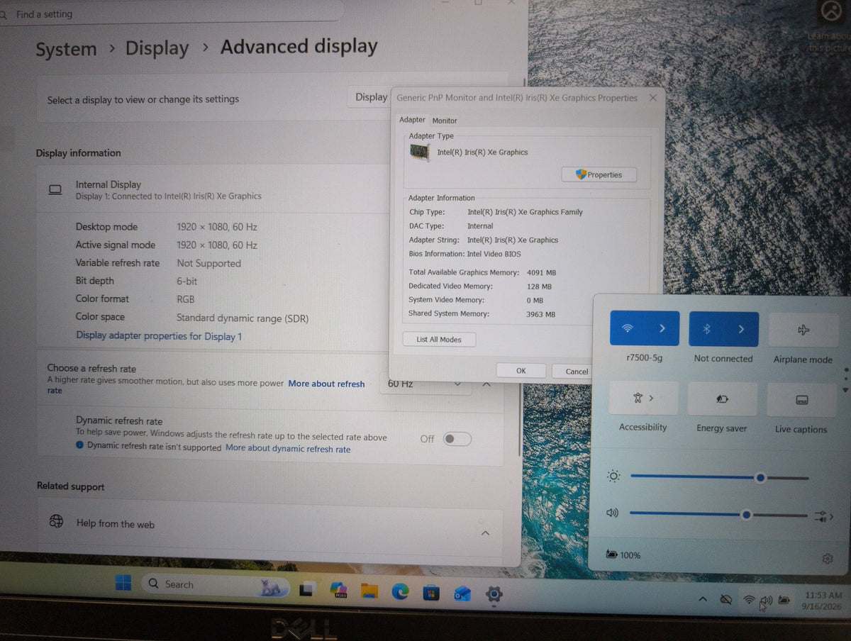The height and width of the screenshot is (641, 851).
Task: Enable Live captions tile
Action: pyautogui.click(x=802, y=401)
